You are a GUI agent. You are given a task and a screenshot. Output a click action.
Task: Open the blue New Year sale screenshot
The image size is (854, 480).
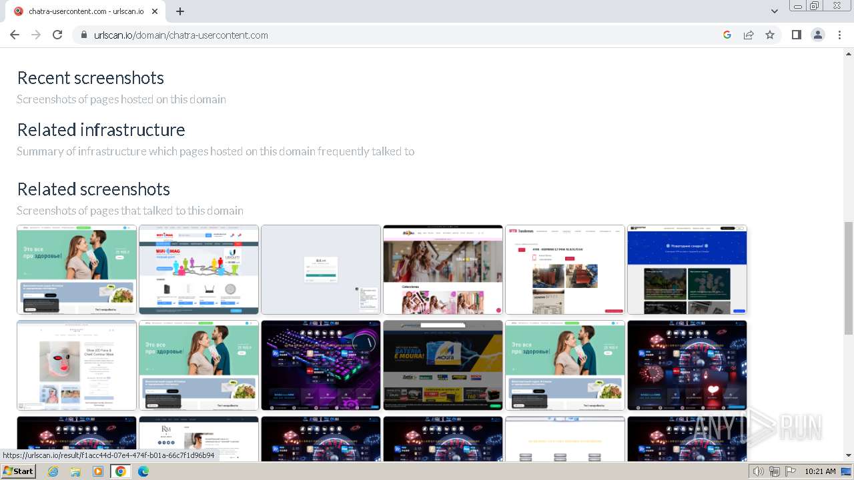coord(687,269)
